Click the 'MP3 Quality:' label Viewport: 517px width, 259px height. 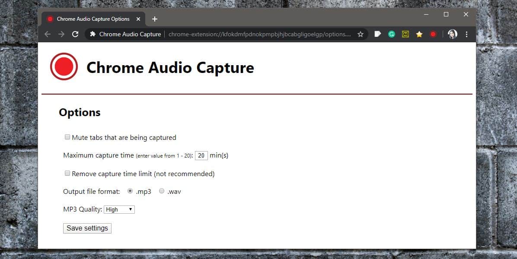[83, 210]
